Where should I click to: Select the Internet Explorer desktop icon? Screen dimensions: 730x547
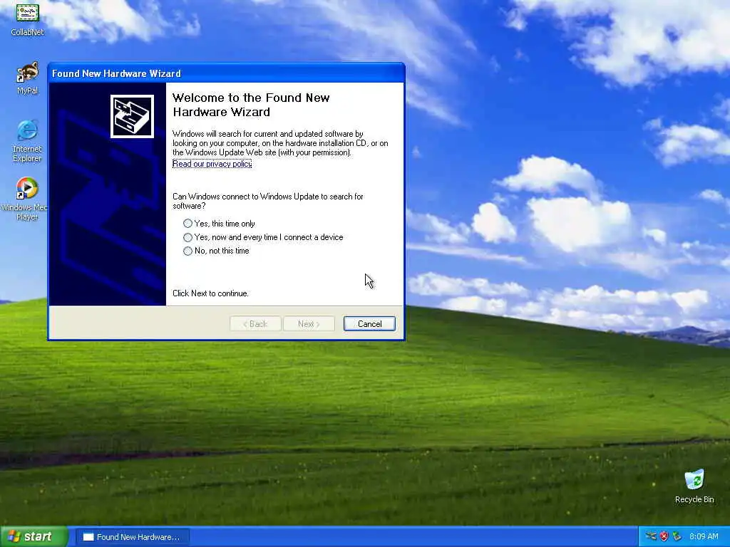pyautogui.click(x=27, y=142)
